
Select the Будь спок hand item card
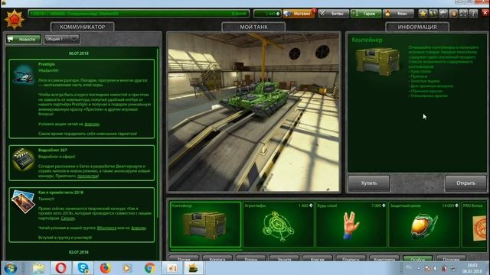(351, 225)
